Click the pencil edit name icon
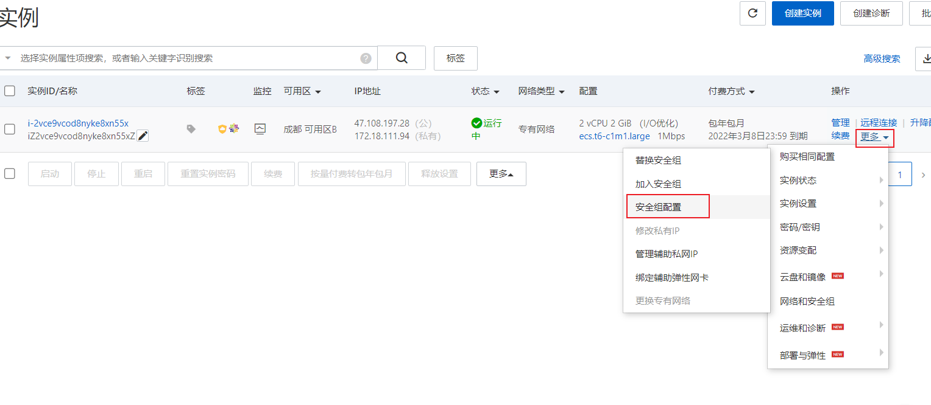Screen dimensions: 931x405 click(143, 136)
